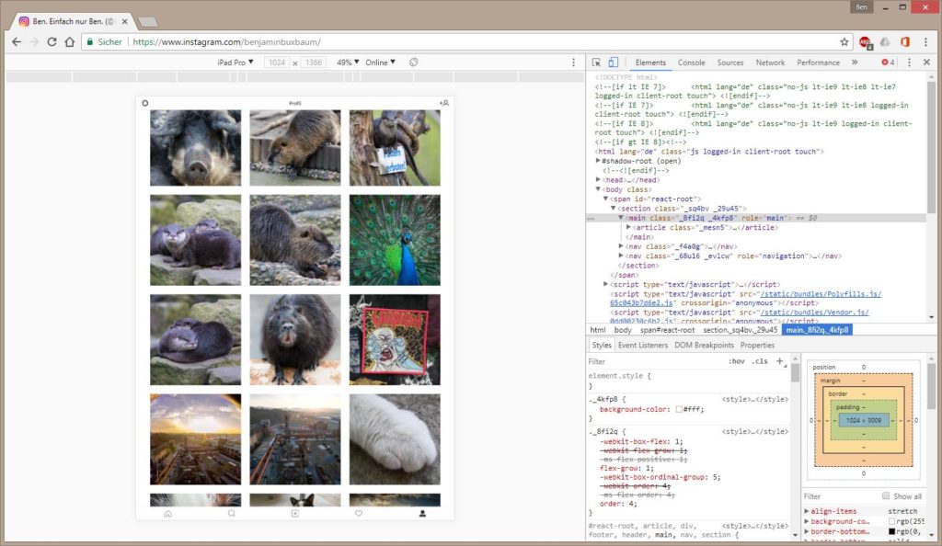
Task: Click the browser back arrow
Action: (17, 42)
